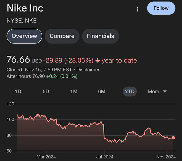Image resolution: width=182 pixels, height=161 pixels.
Task: Click the dropdown arrow beside More
Action: (165, 91)
